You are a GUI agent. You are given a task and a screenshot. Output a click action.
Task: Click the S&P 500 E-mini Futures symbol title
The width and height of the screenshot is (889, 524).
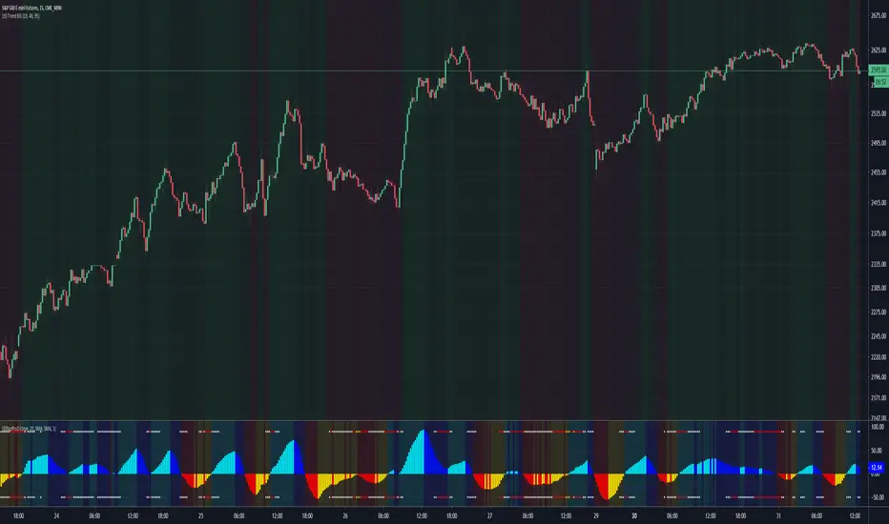pyautogui.click(x=31, y=8)
